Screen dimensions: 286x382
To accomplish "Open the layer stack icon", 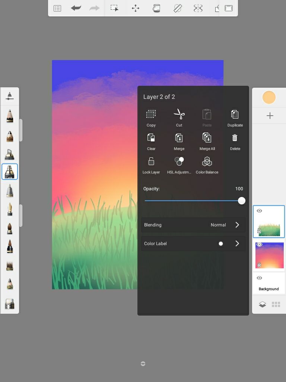I will point(262,304).
